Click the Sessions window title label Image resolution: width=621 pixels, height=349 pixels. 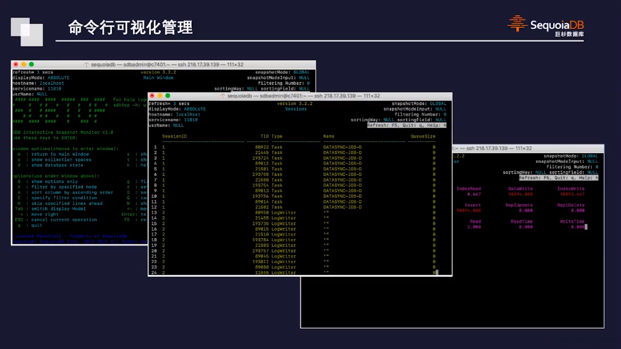pos(296,109)
